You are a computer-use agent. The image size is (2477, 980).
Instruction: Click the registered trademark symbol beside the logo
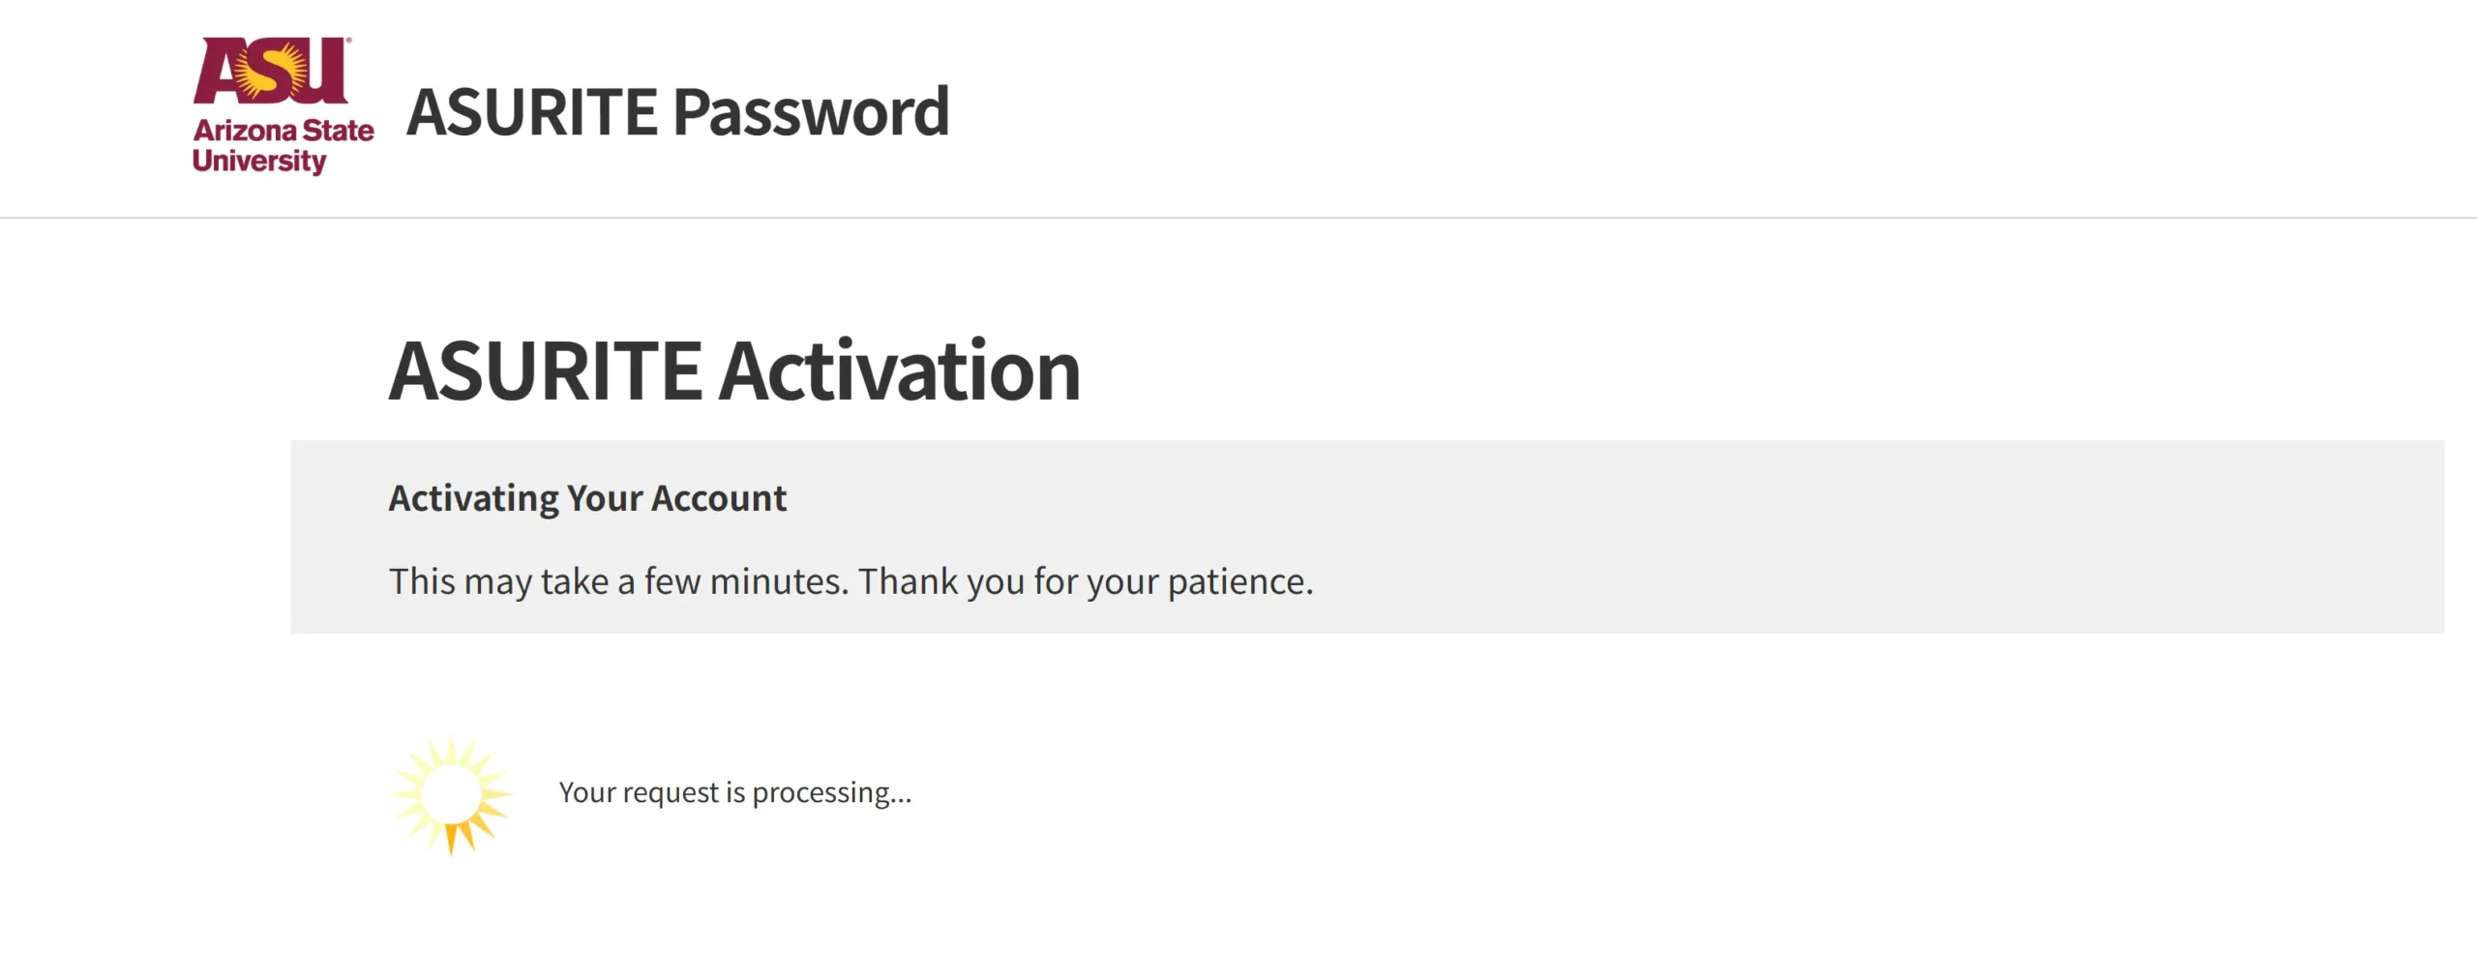click(348, 41)
